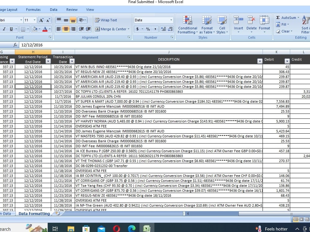Open Format cells menu

pos(264,24)
